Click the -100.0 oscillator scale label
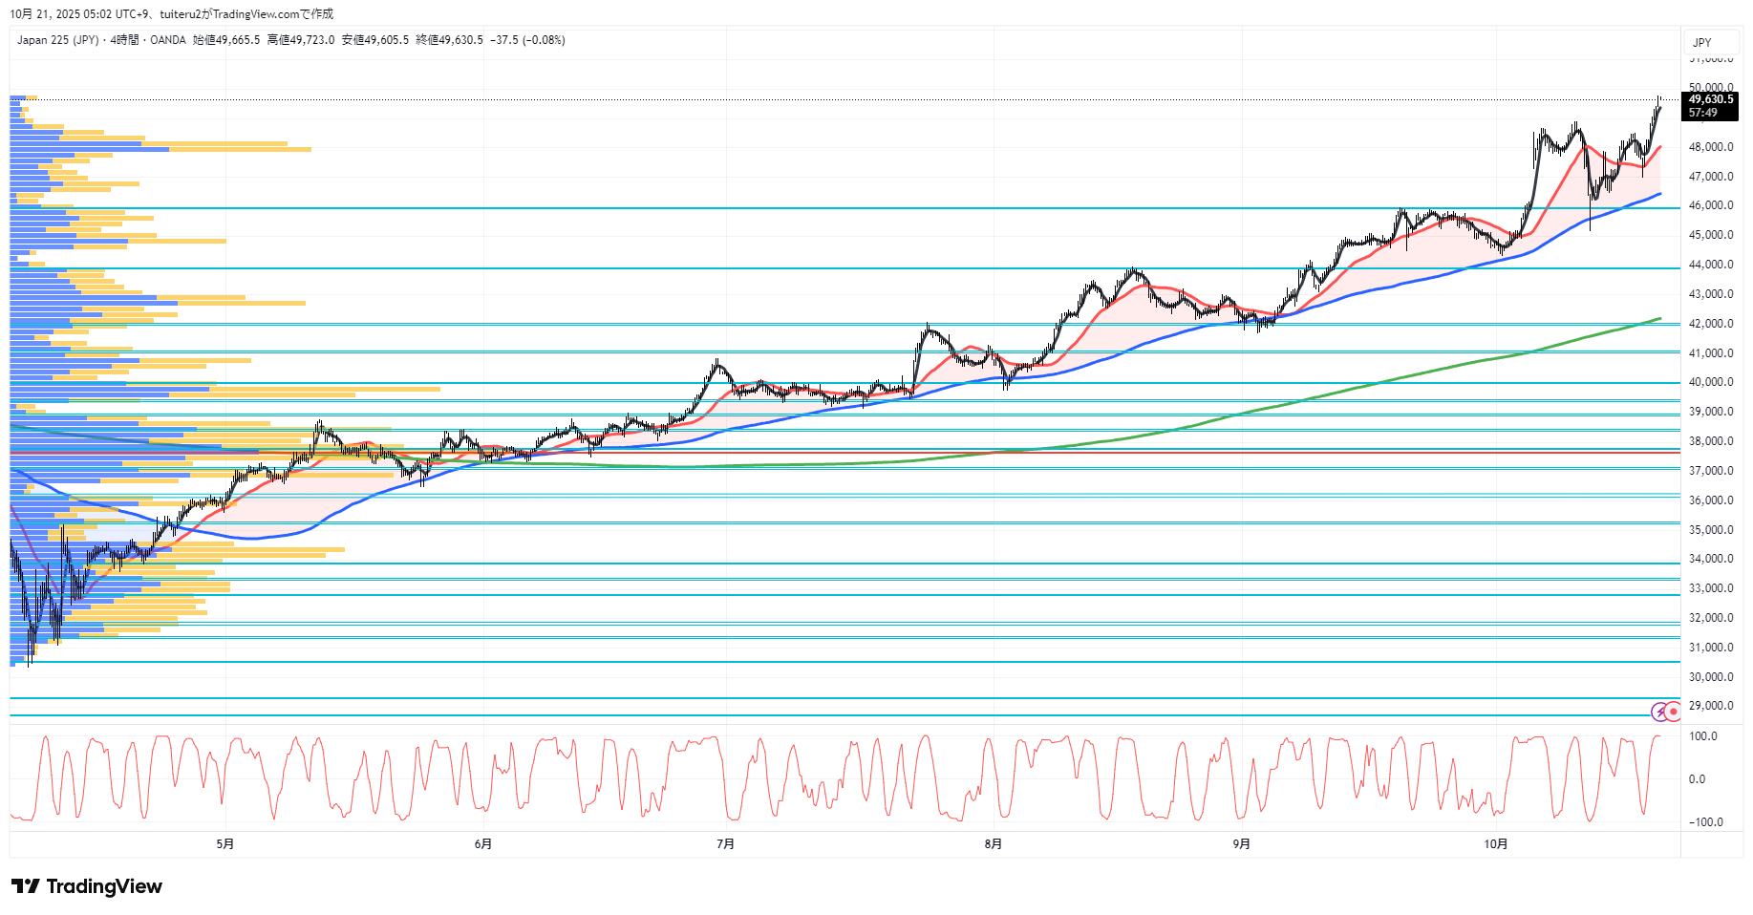This screenshot has width=1753, height=915. (1705, 822)
